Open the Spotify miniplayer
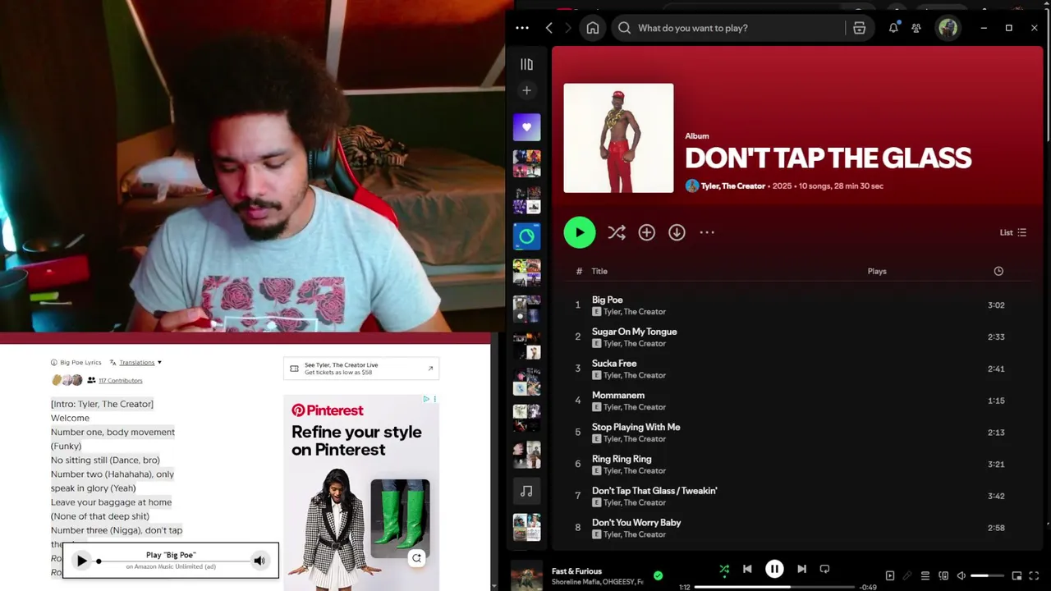The width and height of the screenshot is (1051, 591). coord(1017,576)
